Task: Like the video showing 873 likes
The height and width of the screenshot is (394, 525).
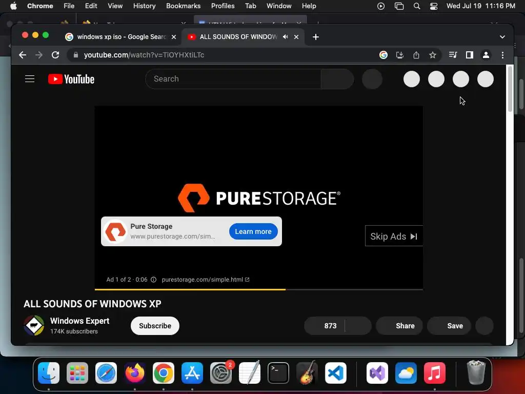Action: 325,326
